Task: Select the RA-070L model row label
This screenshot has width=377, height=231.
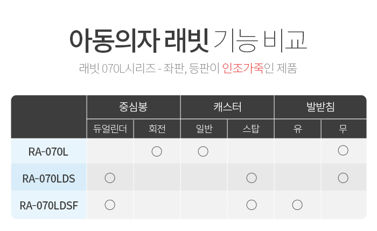Action: pos(48,151)
